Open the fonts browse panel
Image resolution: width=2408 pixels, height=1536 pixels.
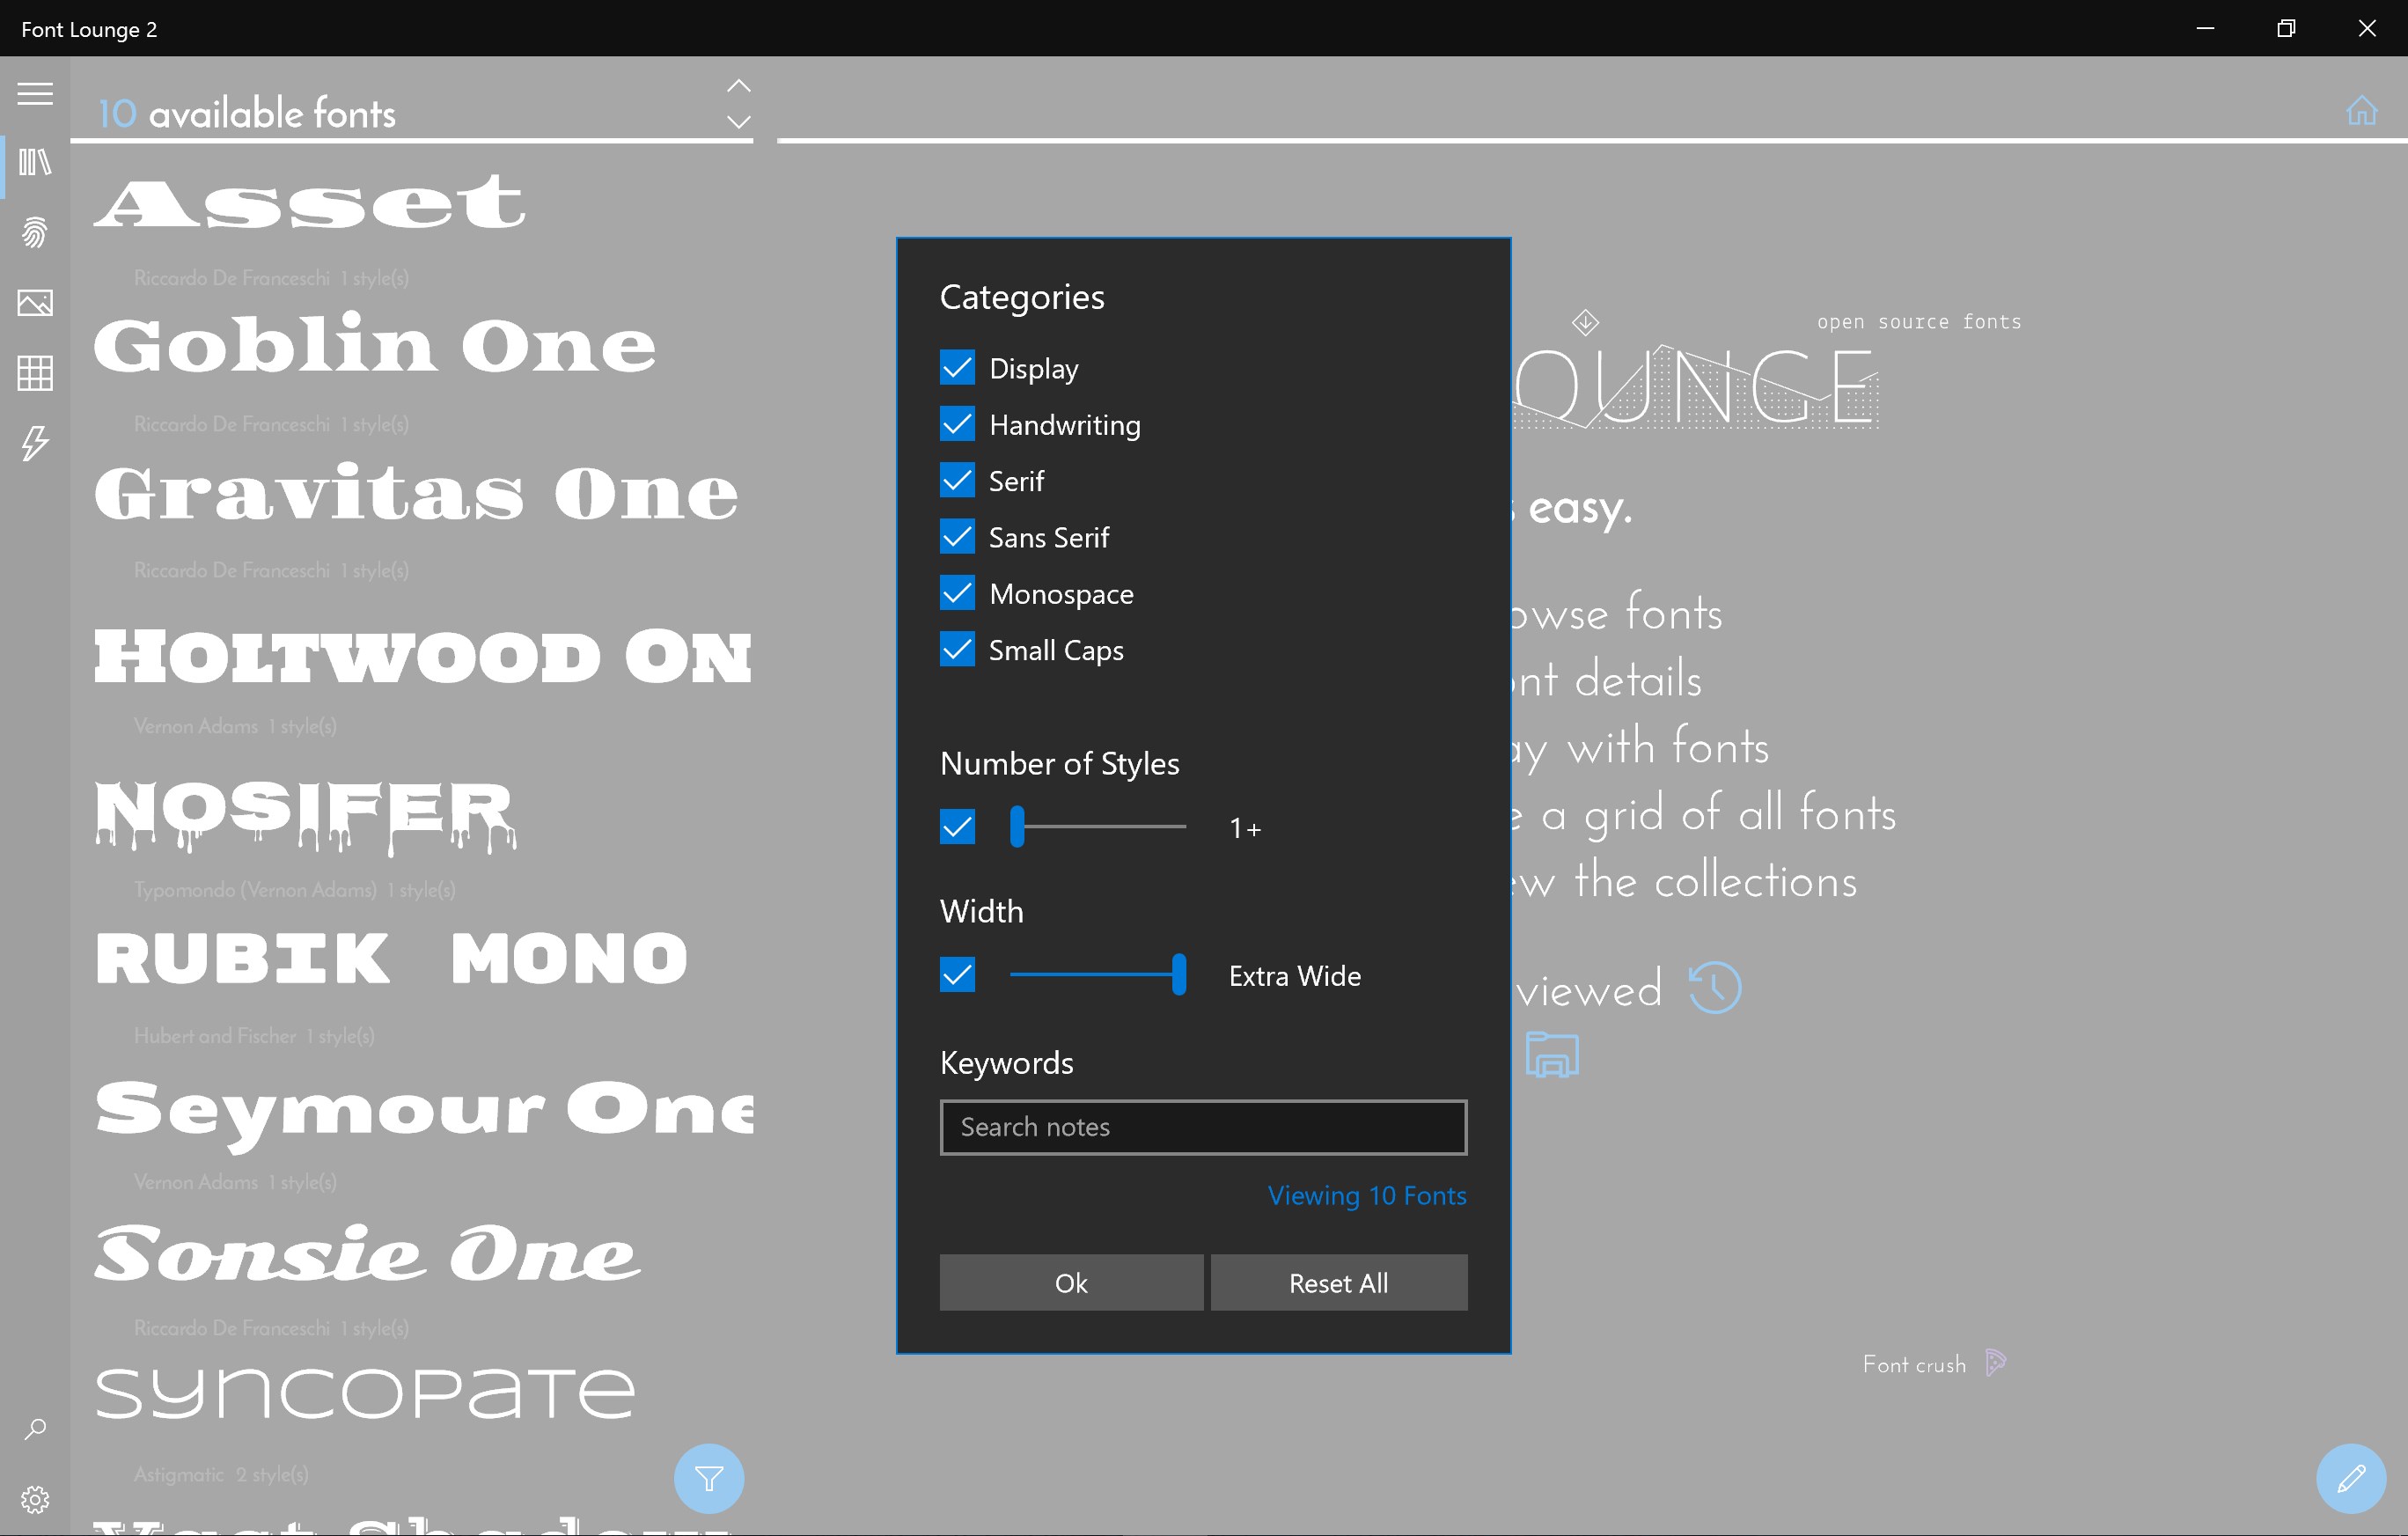click(34, 163)
